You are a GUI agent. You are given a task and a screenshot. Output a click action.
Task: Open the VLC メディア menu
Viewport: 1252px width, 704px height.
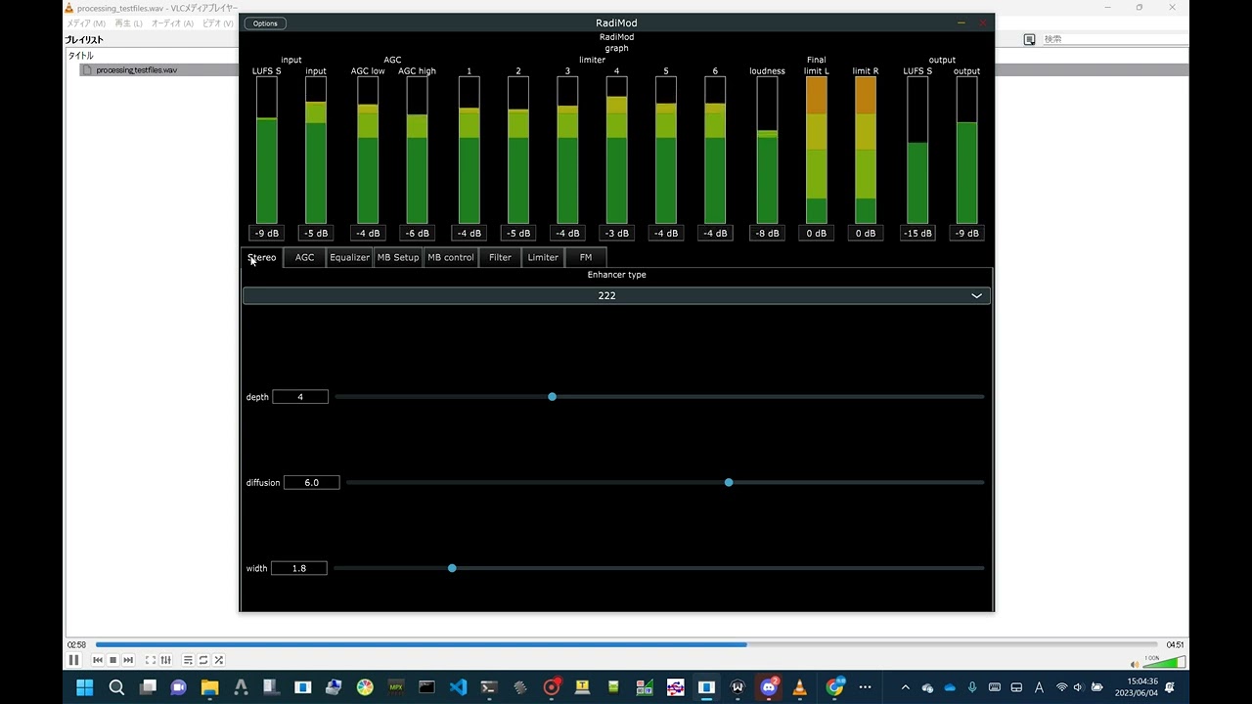coord(85,23)
